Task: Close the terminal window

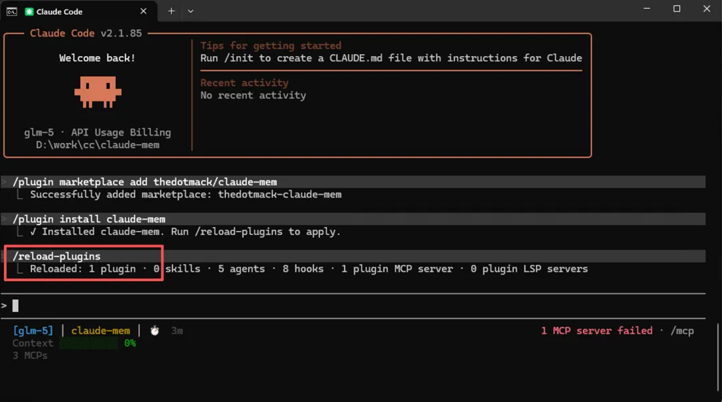Action: [x=707, y=9]
